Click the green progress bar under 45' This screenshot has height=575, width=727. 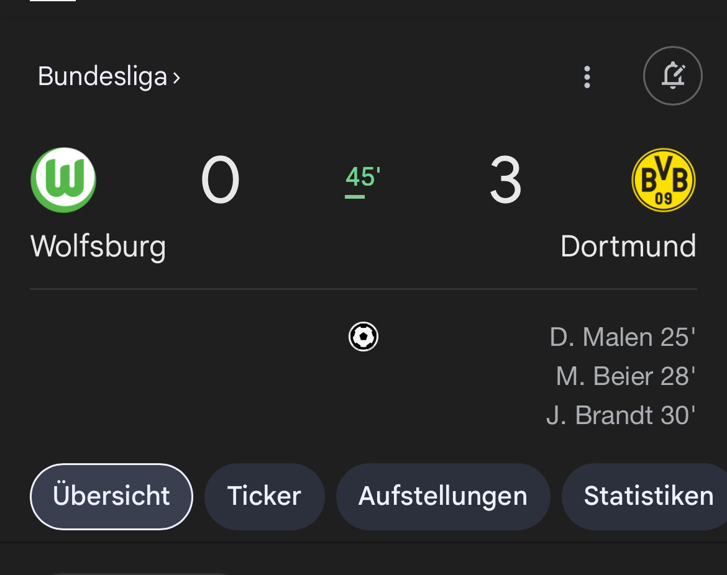[355, 197]
